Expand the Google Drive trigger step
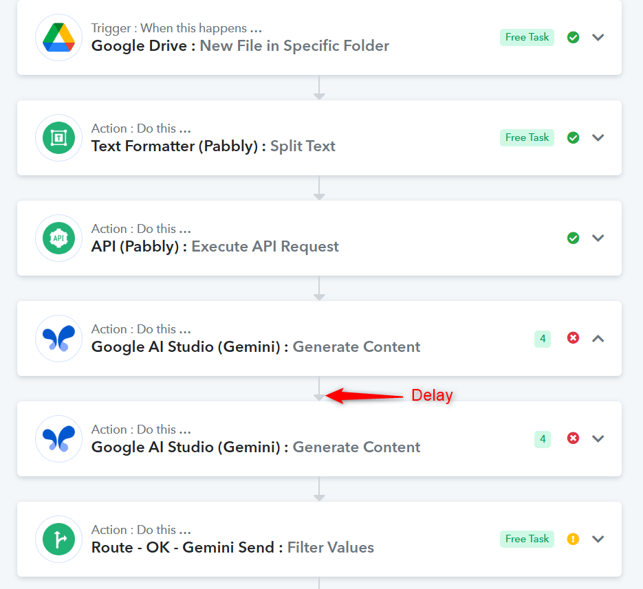The height and width of the screenshot is (589, 643). [598, 37]
